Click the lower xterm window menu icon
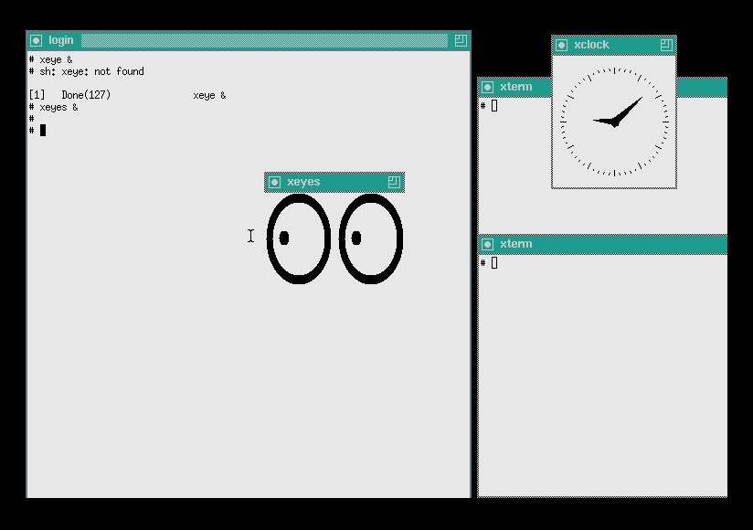The image size is (753, 530). coord(487,244)
